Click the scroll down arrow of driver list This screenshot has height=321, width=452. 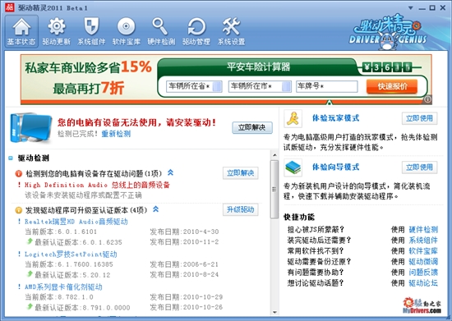274,312
